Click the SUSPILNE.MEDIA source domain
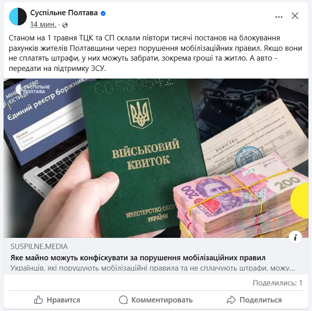The height and width of the screenshot is (311, 312). click(x=39, y=247)
